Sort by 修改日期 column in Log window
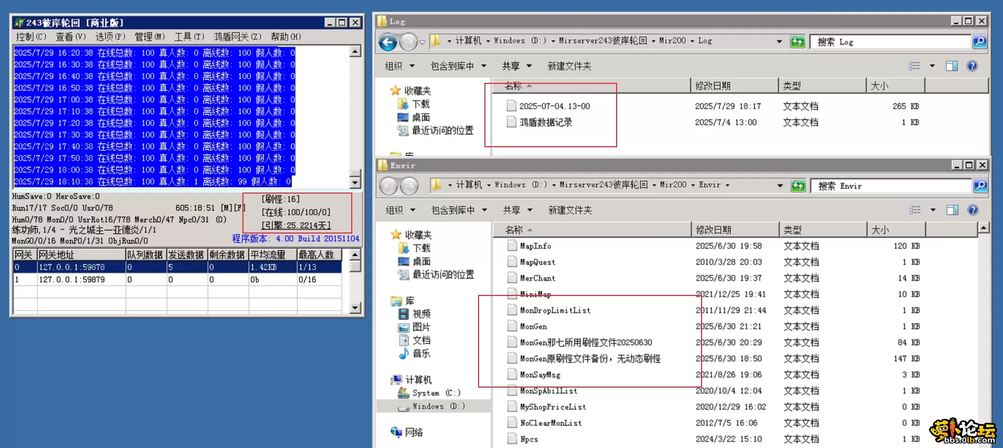The image size is (1003, 448). click(x=734, y=86)
